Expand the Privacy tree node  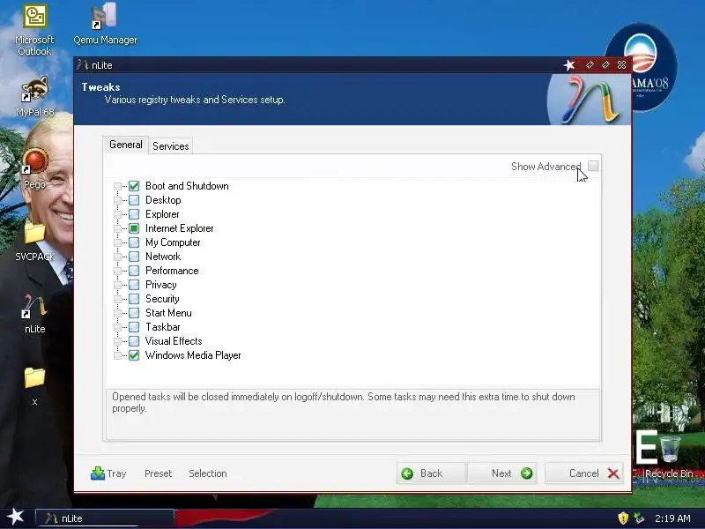click(x=117, y=285)
